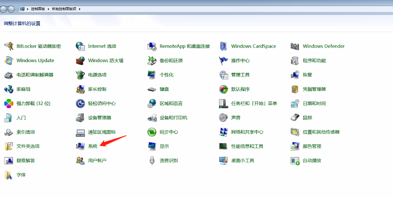Image resolution: width=393 pixels, height=198 pixels.
Task: Open the 鼠标 link
Action: [x=307, y=118]
